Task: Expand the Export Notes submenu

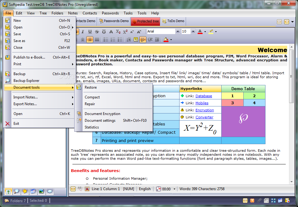Action: click(40, 104)
